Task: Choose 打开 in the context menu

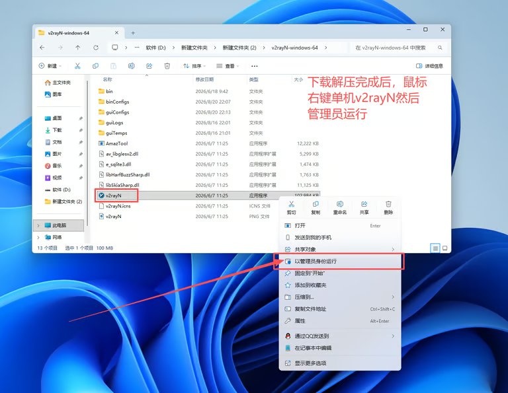Action: [x=340, y=225]
